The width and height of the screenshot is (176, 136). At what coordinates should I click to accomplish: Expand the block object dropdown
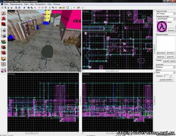(x=174, y=72)
